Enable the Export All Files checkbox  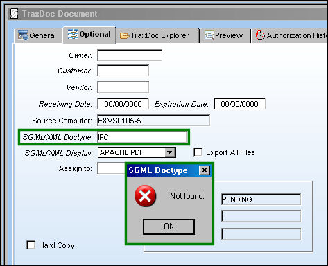(198, 152)
